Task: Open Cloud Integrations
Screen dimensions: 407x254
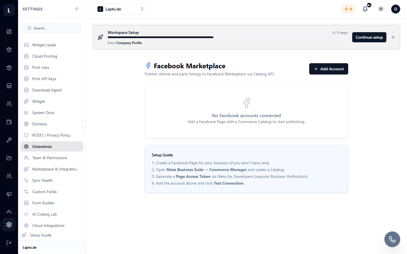Action: point(52,225)
